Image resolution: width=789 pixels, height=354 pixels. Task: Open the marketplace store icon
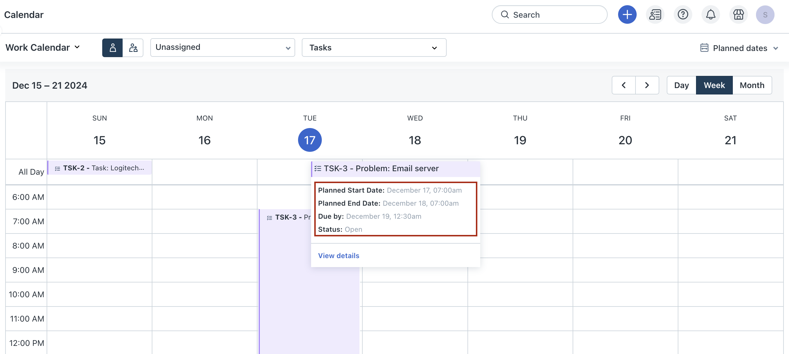coord(738,14)
